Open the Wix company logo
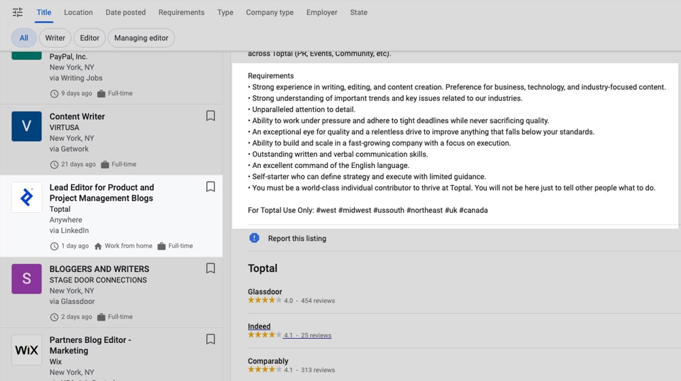This screenshot has width=681, height=381. 27,350
